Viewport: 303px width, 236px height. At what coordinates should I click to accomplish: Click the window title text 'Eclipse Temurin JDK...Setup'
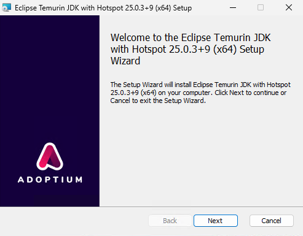click(x=103, y=8)
